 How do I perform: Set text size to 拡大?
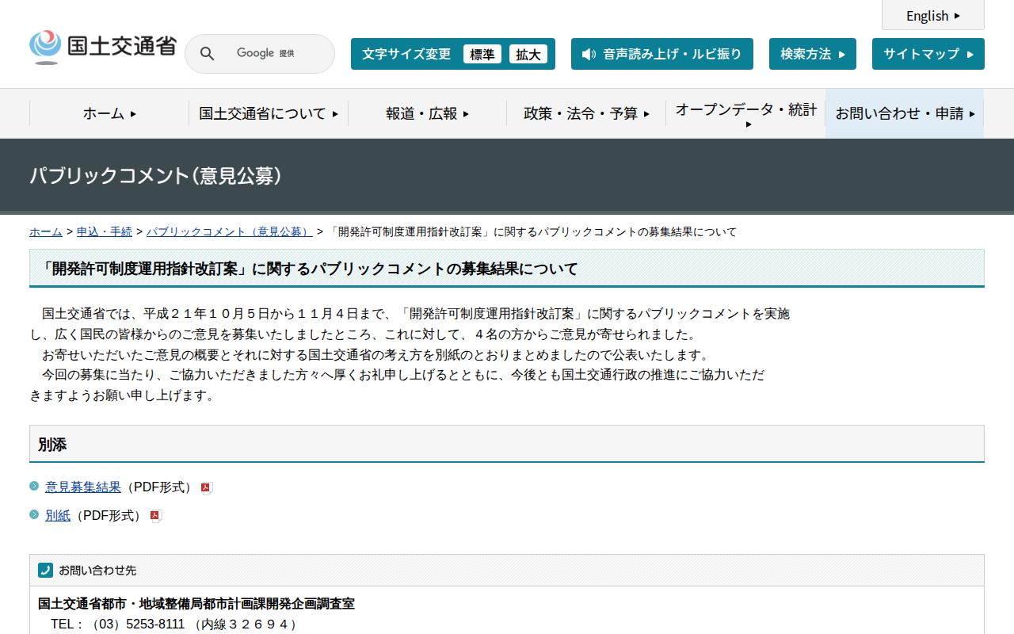(x=528, y=54)
